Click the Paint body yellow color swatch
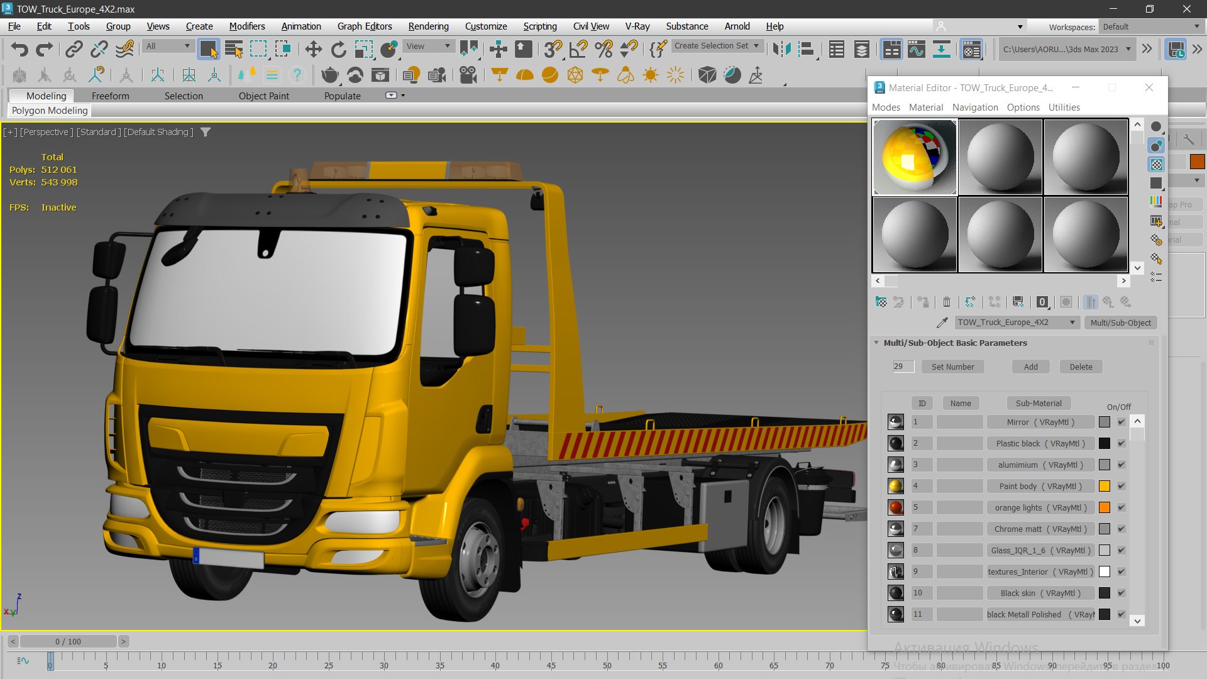This screenshot has height=679, width=1207. [x=1105, y=486]
